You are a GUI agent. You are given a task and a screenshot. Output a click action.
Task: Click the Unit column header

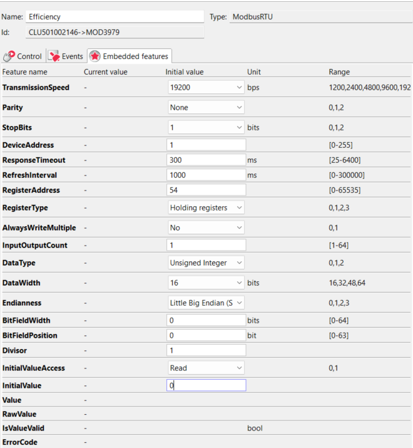click(x=253, y=72)
